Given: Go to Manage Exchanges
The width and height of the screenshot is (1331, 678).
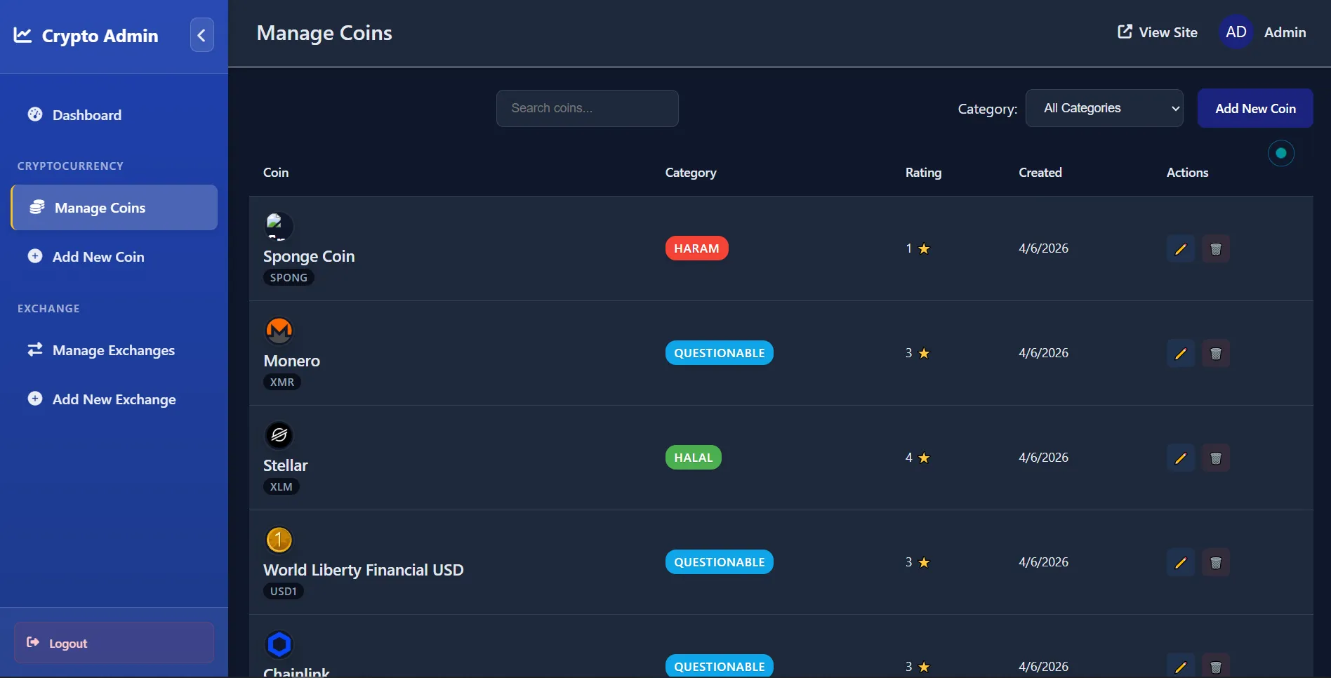Looking at the screenshot, I should (114, 350).
